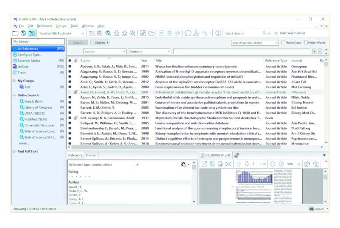Switch to Online Search Mode globe icon
This screenshot has width=340, height=228.
point(23,33)
